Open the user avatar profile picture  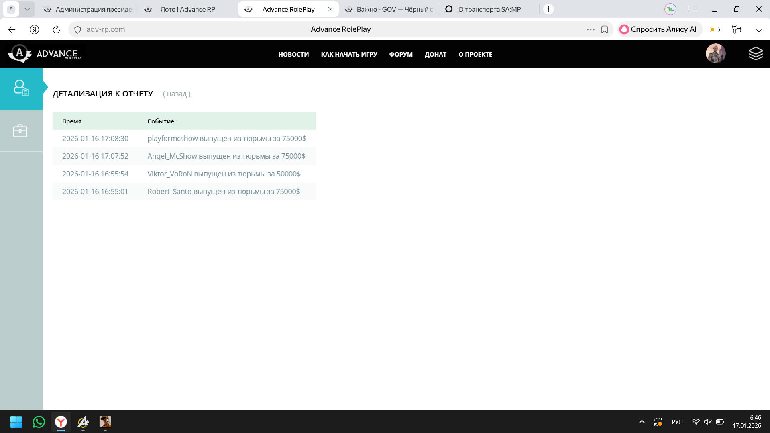pyautogui.click(x=715, y=53)
